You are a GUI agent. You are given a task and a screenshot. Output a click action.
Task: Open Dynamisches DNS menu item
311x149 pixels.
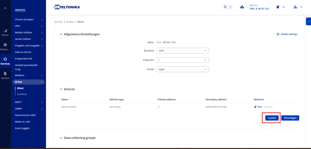coord(25,115)
